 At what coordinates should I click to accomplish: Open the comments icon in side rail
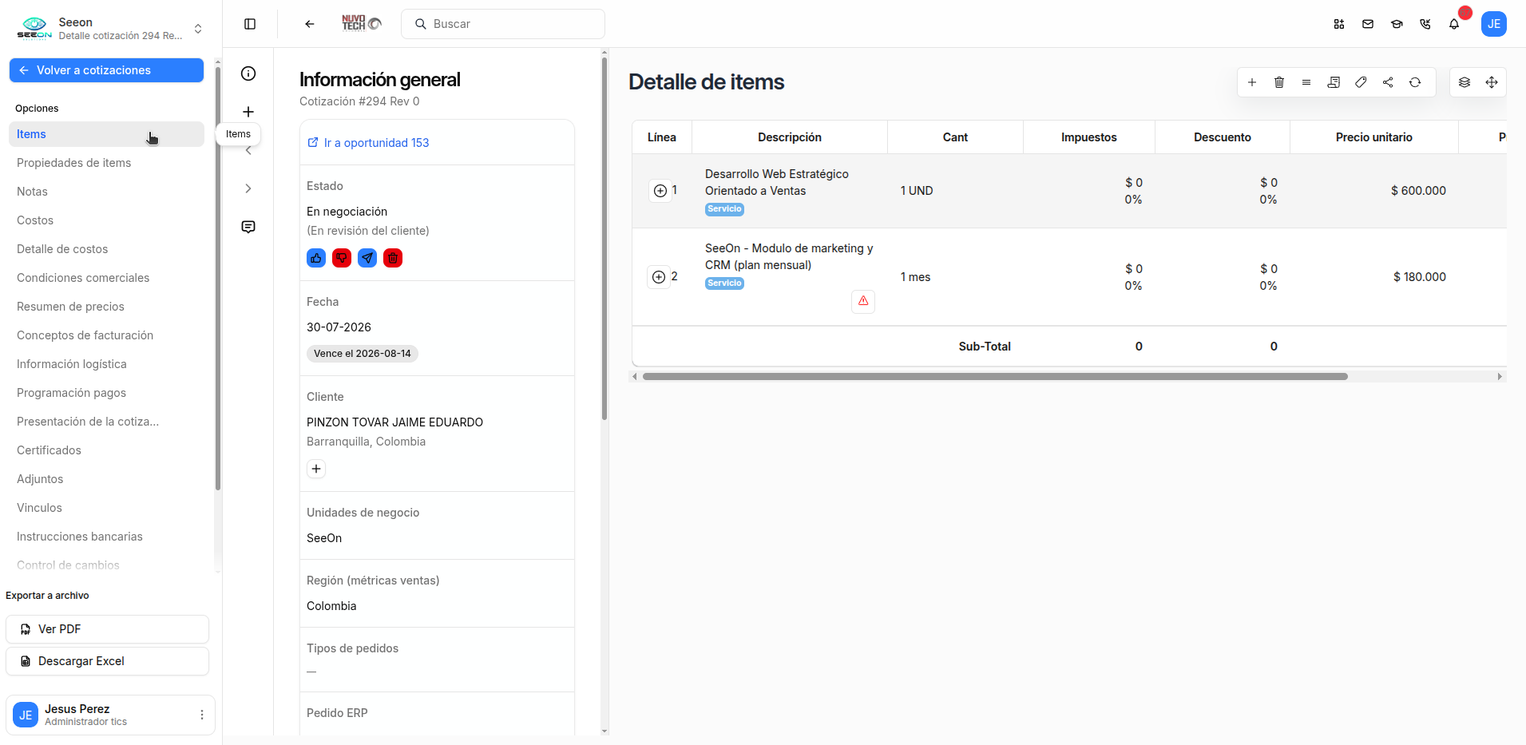248,227
